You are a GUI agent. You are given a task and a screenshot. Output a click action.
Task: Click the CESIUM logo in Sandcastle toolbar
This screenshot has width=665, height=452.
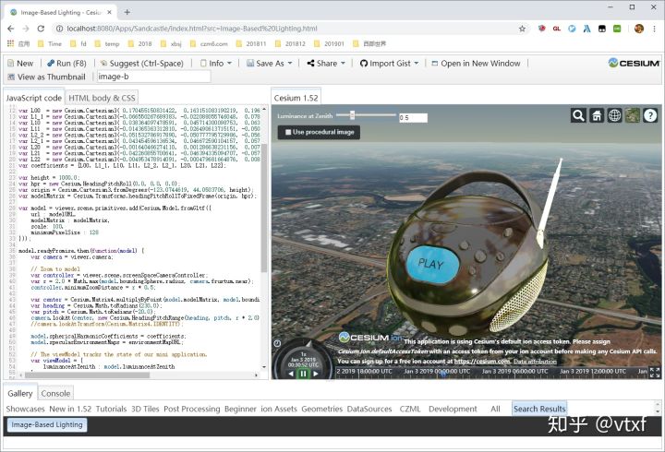pos(634,63)
